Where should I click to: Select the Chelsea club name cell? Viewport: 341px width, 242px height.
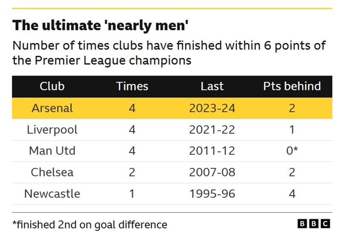[x=52, y=172]
